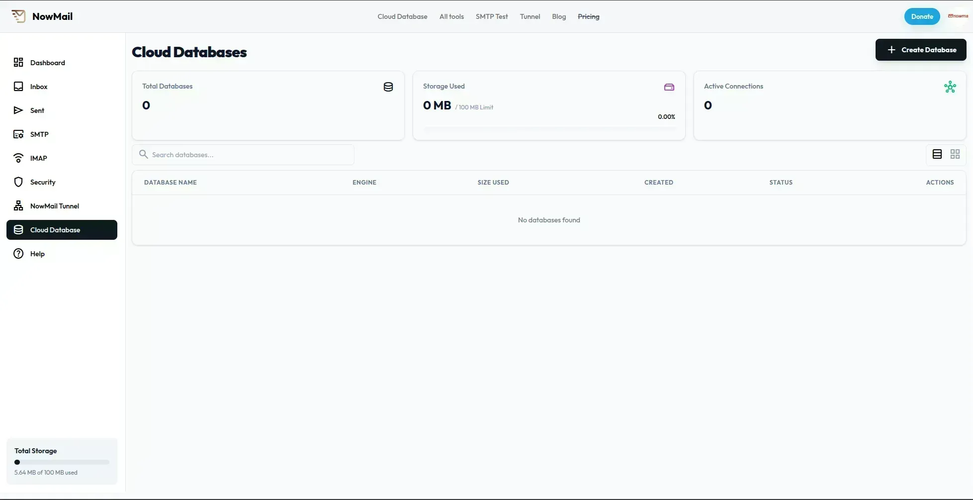Go to Sent mail in sidebar
Screen dimensions: 973x500
[x=37, y=110]
